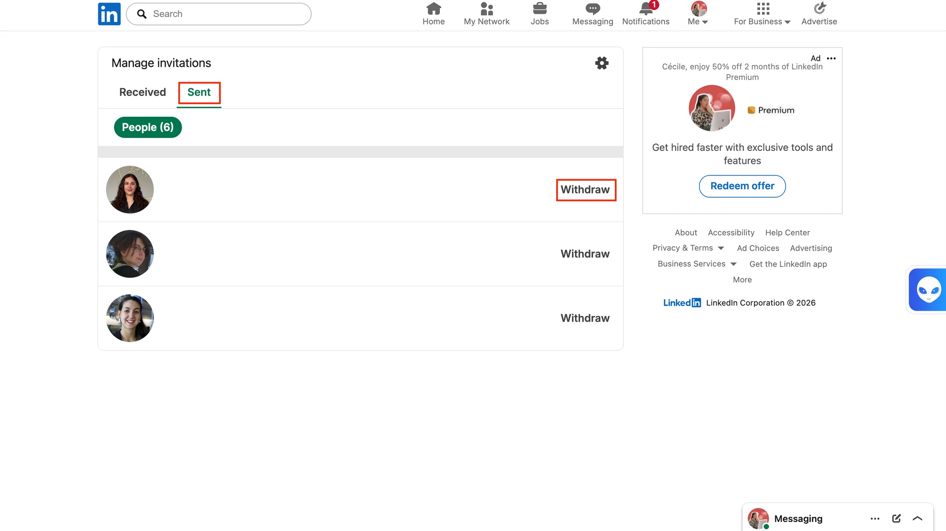Open the Messaging speech bubble icon
Viewport: 946px width, 531px height.
click(593, 9)
